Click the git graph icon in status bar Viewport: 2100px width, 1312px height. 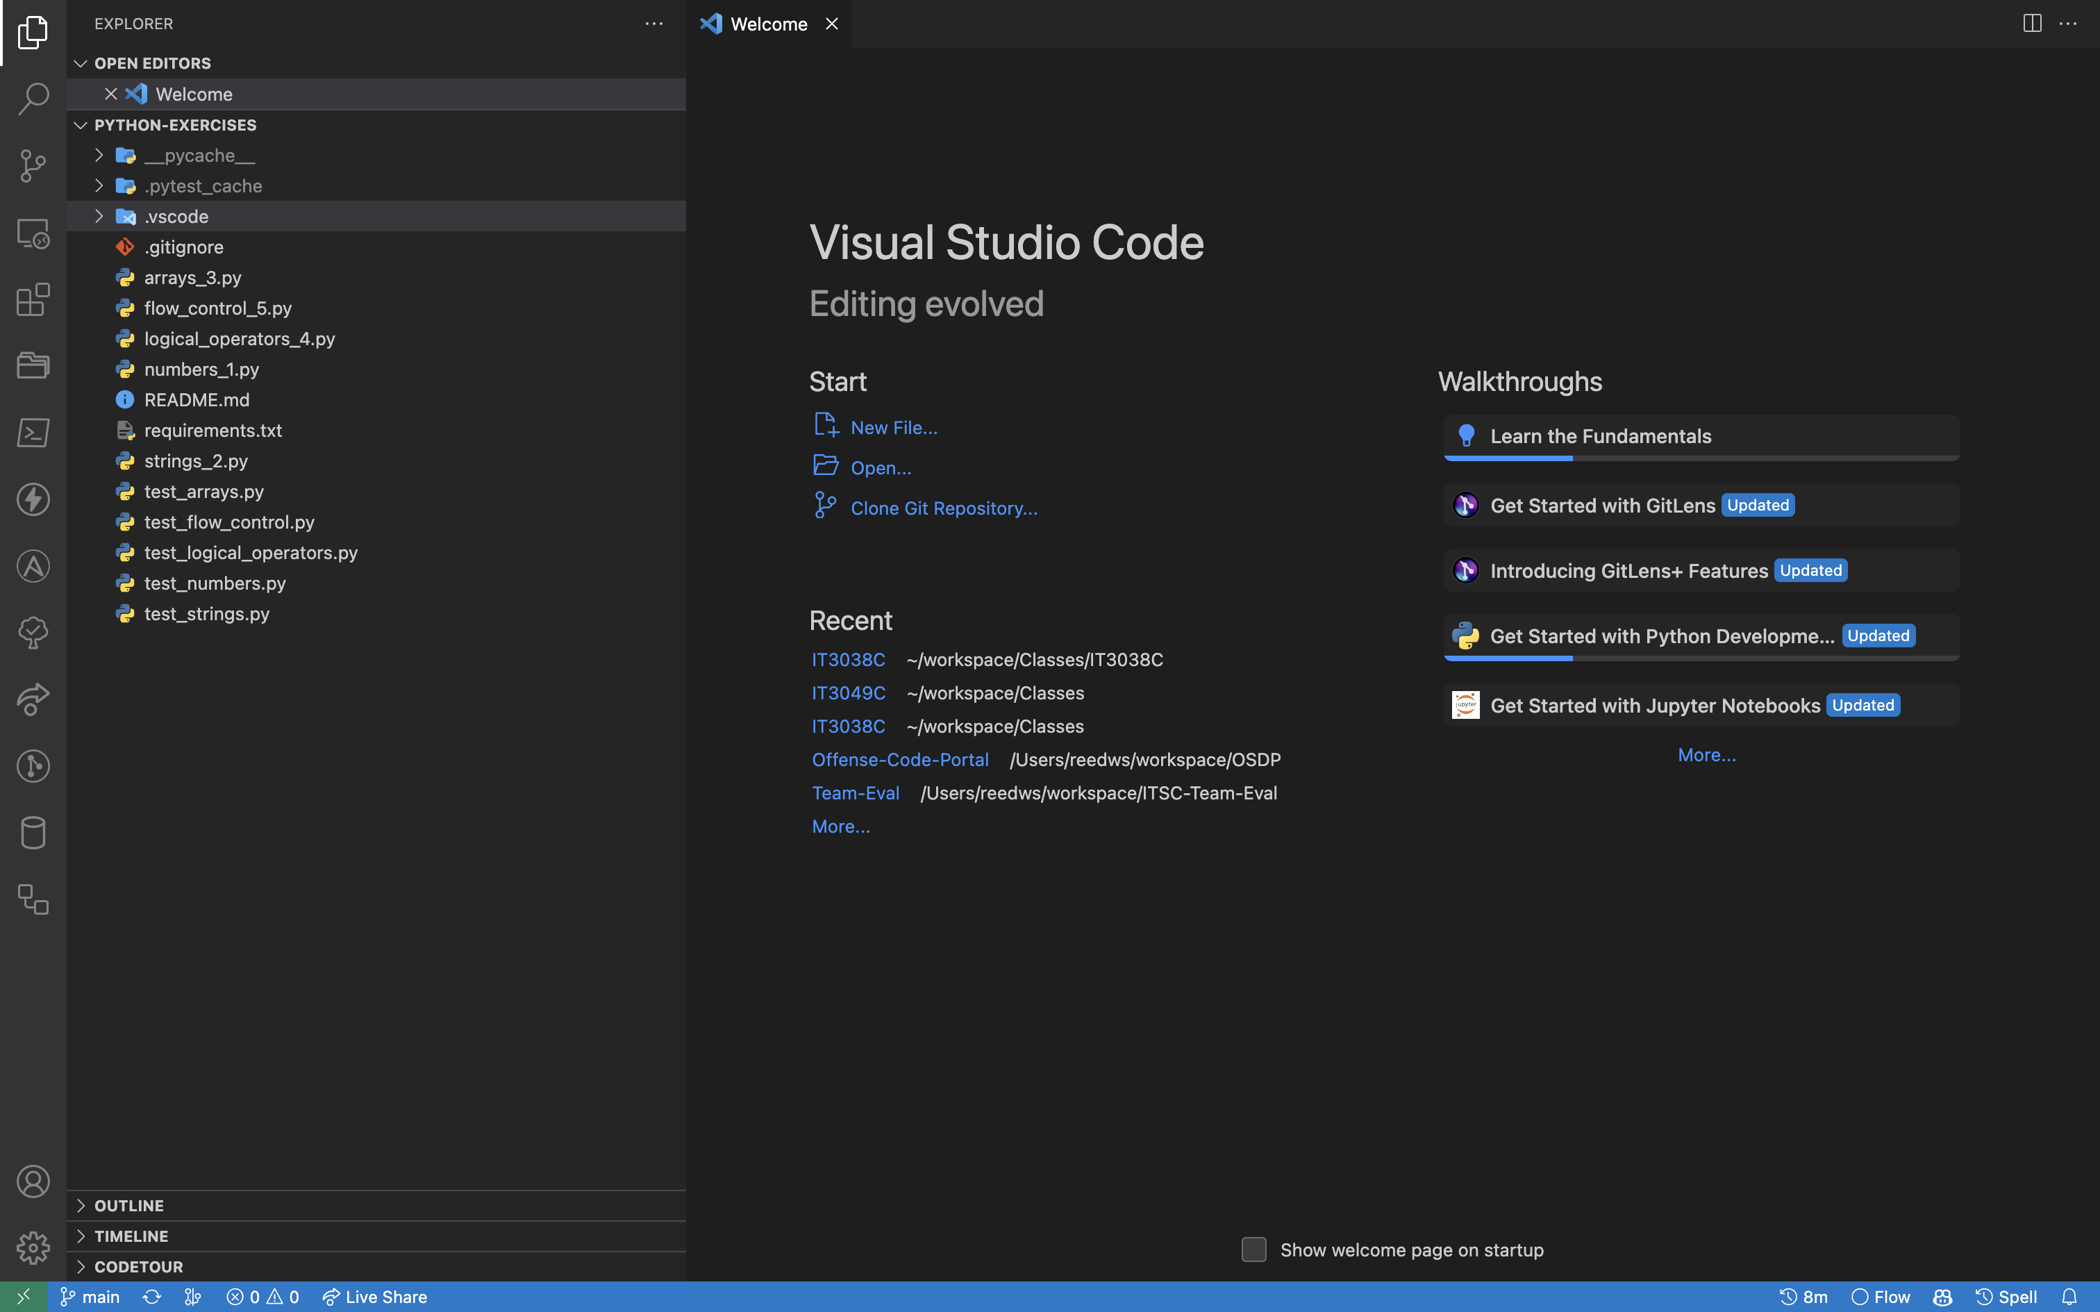click(x=192, y=1297)
